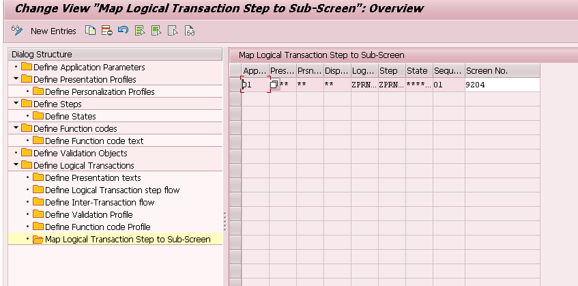This screenshot has width=578, height=286.
Task: Click the Screen No. cell 9204
Action: pos(502,85)
